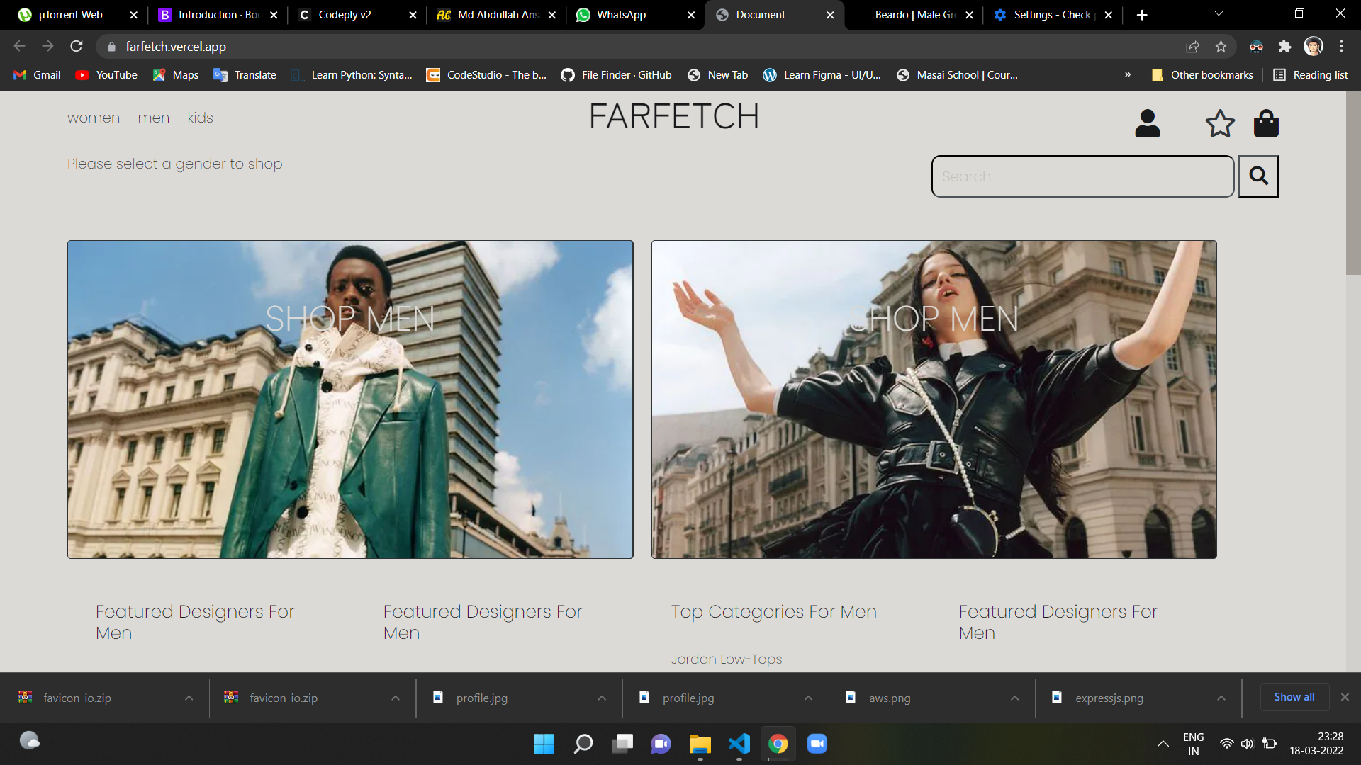Open the Translate bookmark
This screenshot has width=1361, height=765.
pos(245,75)
